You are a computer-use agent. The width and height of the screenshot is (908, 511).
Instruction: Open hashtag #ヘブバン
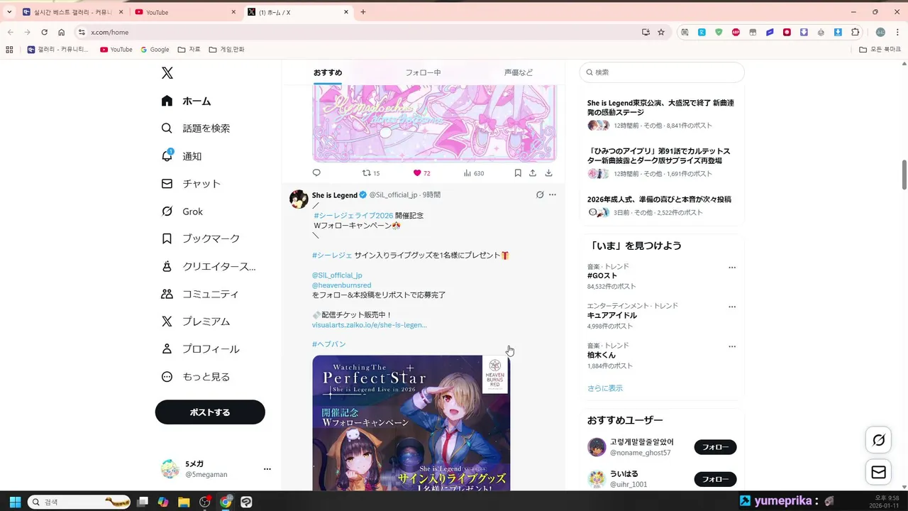(328, 344)
